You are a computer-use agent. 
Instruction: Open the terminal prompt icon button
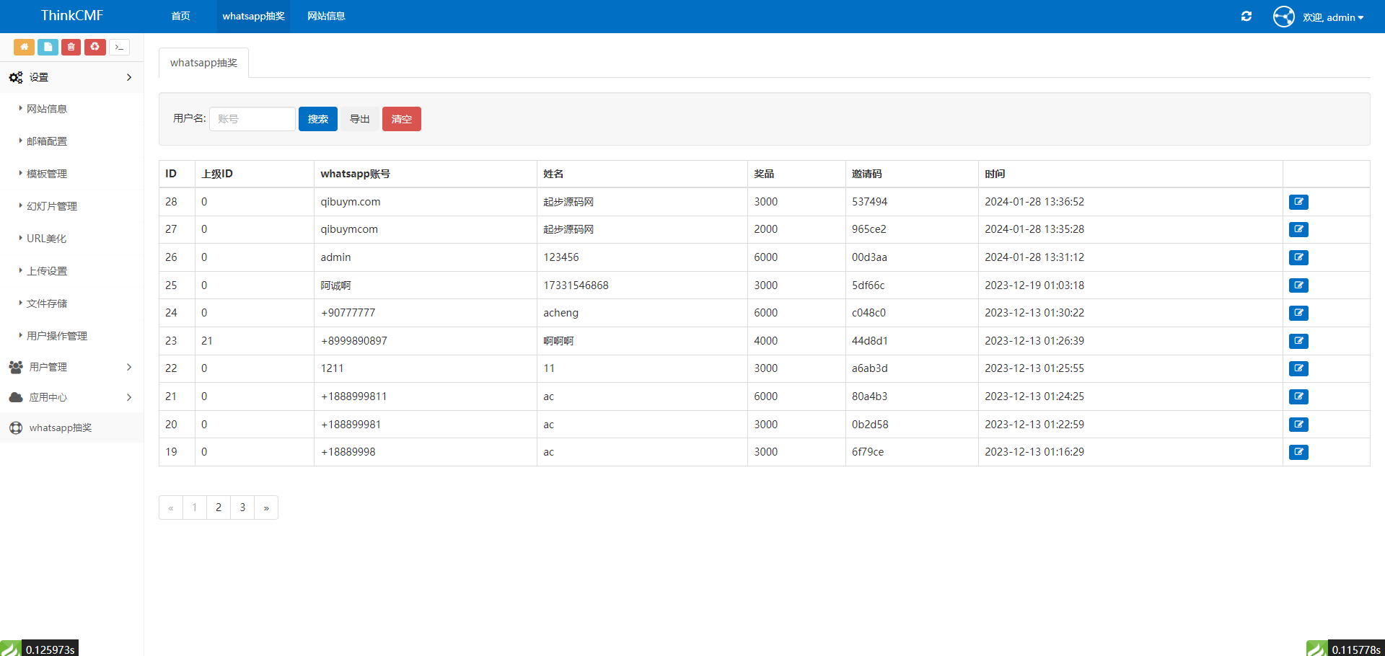click(x=119, y=47)
